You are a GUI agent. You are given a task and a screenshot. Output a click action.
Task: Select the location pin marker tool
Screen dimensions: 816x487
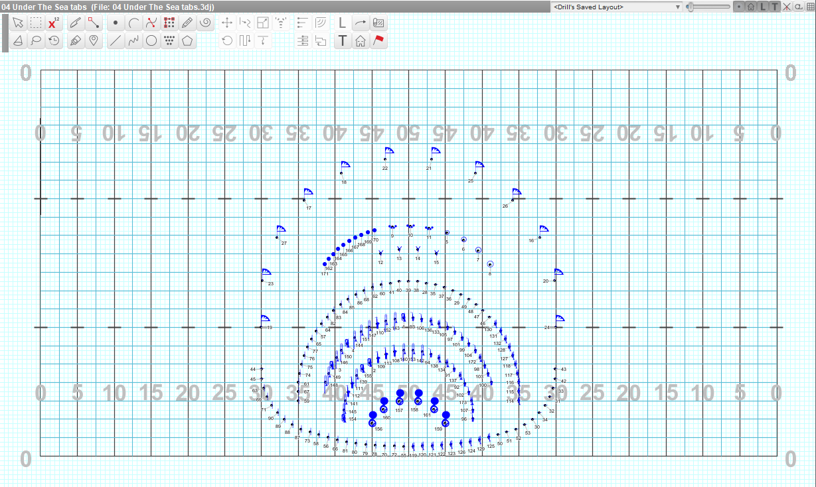pos(94,41)
